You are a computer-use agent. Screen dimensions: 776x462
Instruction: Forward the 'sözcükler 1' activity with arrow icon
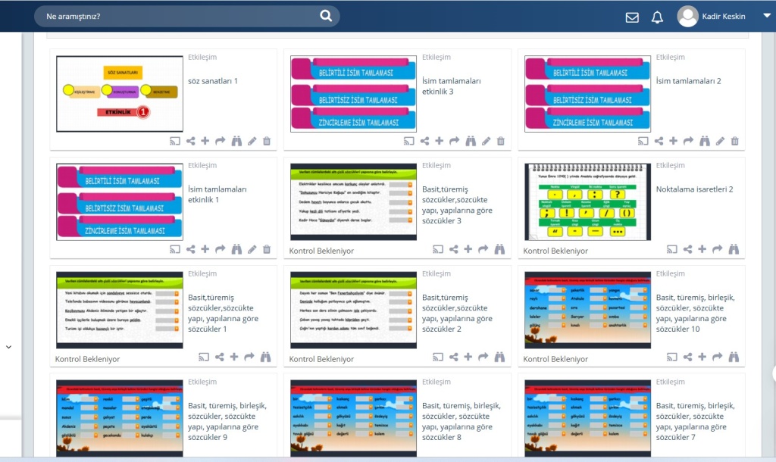[x=249, y=357]
